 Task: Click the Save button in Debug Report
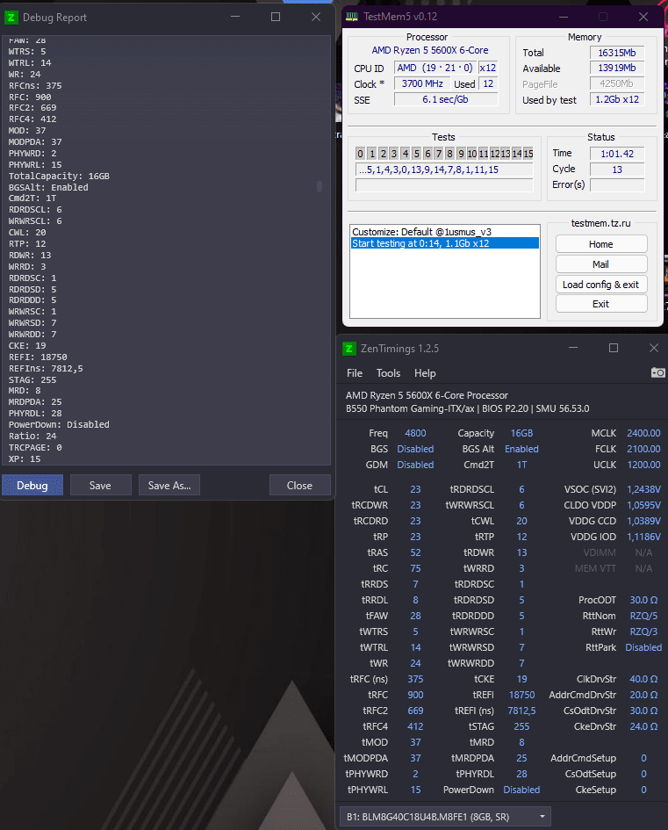pos(100,486)
